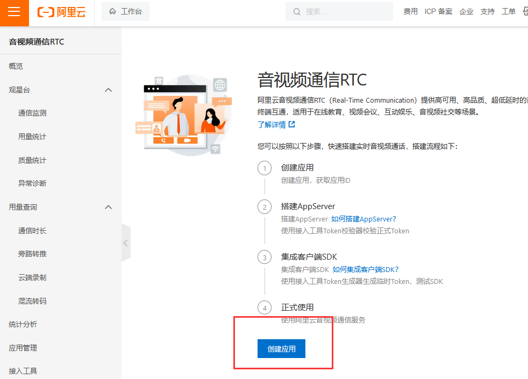Click the 如何集成客户端SDK? link
This screenshot has width=528, height=379.
[x=366, y=270]
